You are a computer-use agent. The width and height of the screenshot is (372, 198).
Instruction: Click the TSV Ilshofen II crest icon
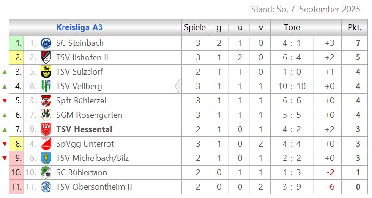coord(46,57)
